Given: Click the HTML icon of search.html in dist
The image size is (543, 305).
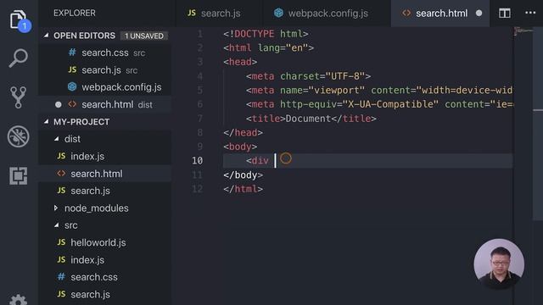Looking at the screenshot, I should click(x=61, y=173).
